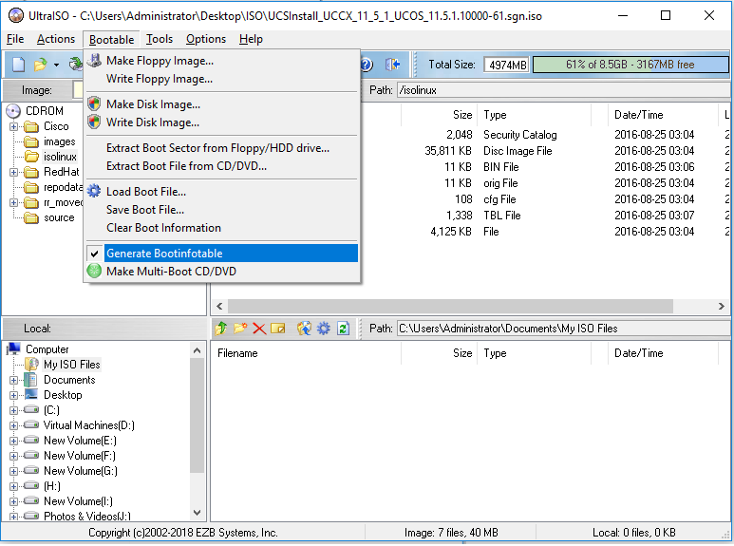
Task: Click the Make Floppy Image floppy icon
Action: click(94, 61)
